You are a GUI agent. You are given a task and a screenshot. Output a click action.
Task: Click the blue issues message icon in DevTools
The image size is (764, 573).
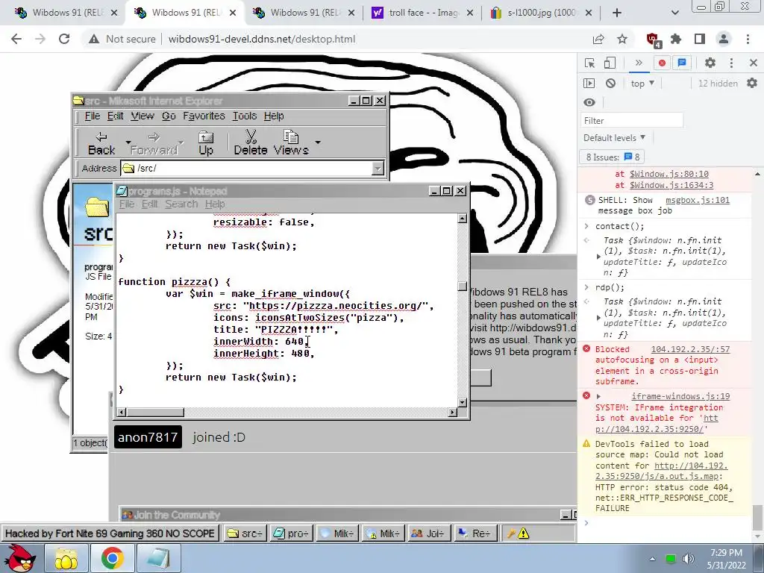[x=682, y=63]
